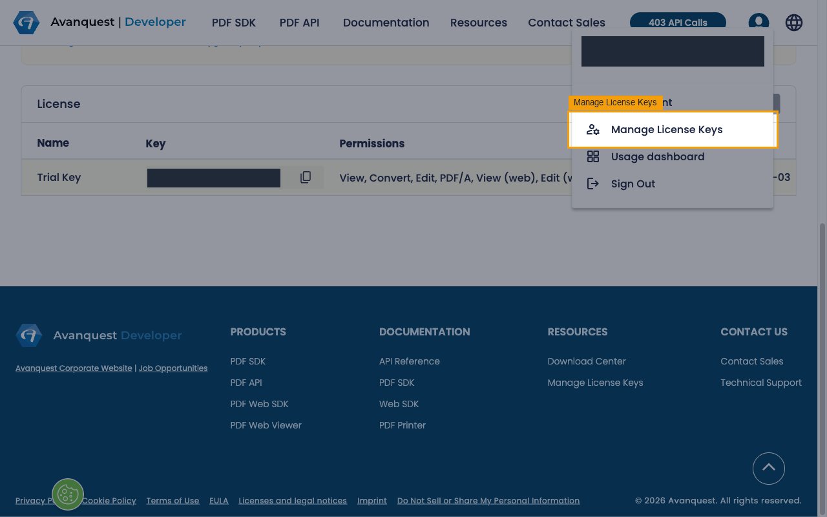The width and height of the screenshot is (827, 517).
Task: Open the PDF API menu
Action: click(x=300, y=23)
